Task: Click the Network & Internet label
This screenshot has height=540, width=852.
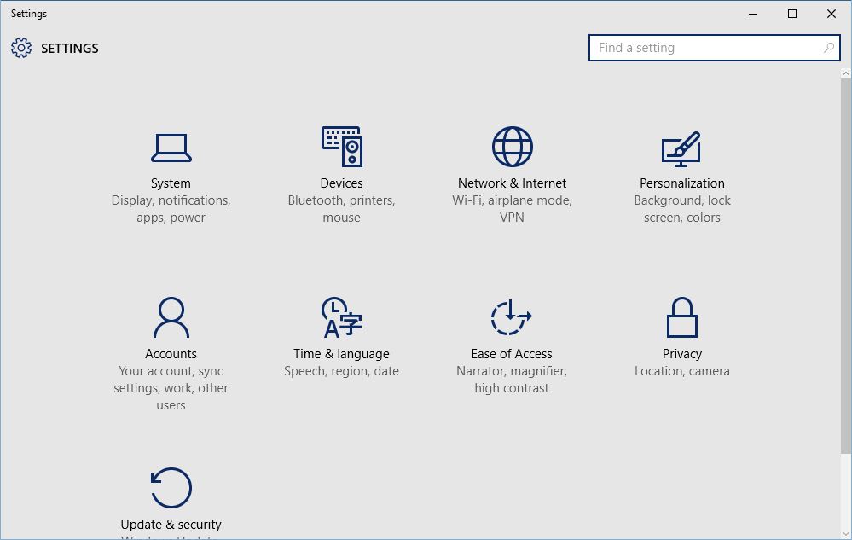Action: [x=512, y=183]
